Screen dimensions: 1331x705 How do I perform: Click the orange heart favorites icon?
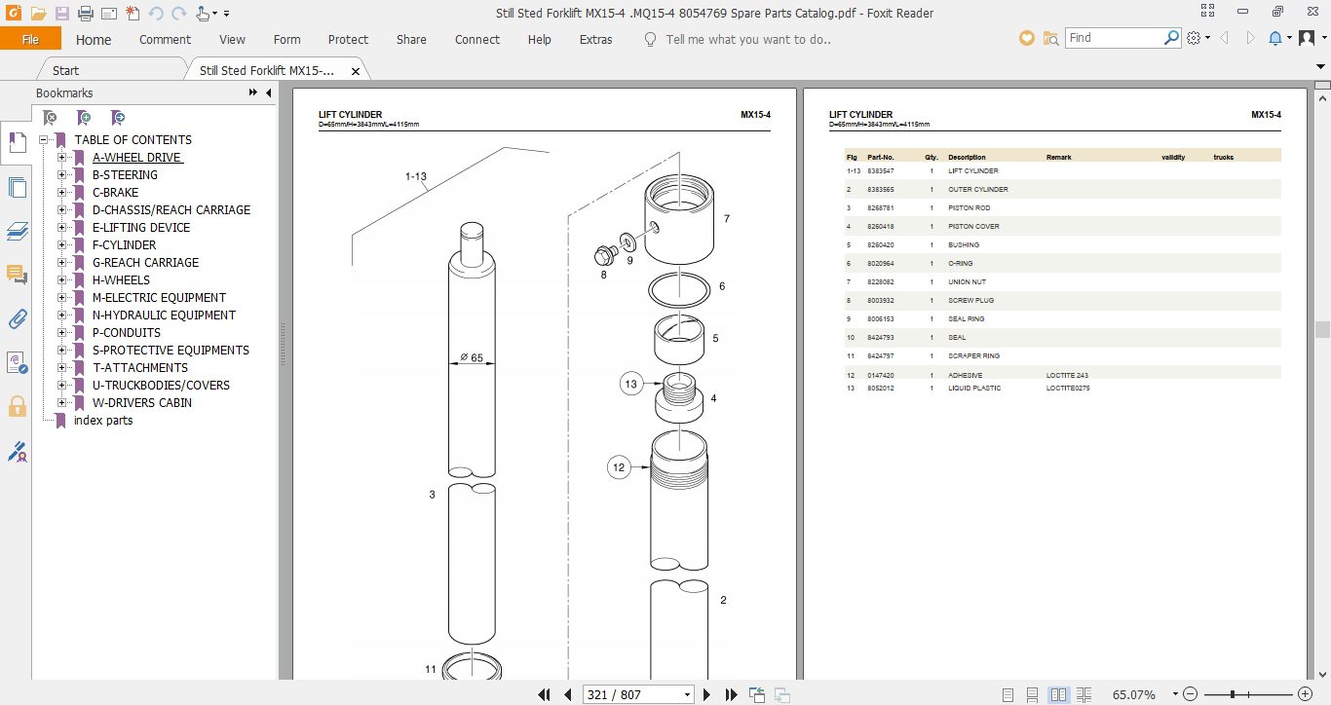click(1026, 38)
